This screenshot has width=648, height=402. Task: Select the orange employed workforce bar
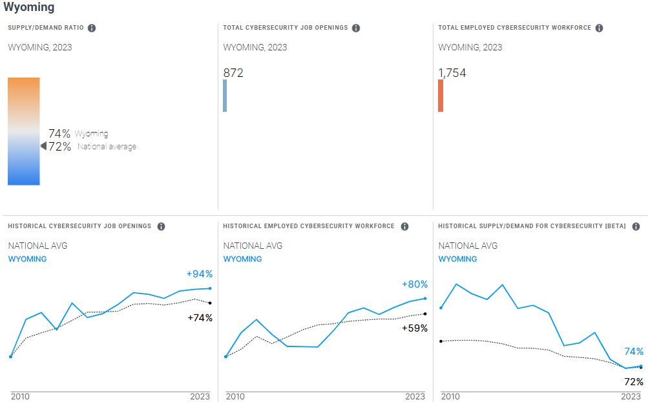(441, 95)
